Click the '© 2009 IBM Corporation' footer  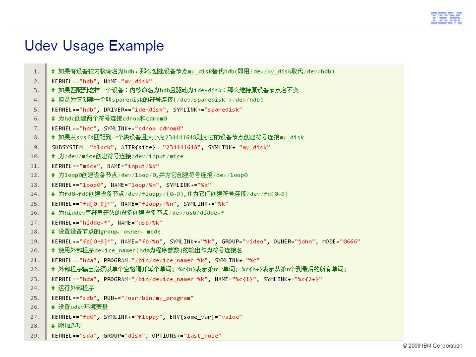(432, 346)
